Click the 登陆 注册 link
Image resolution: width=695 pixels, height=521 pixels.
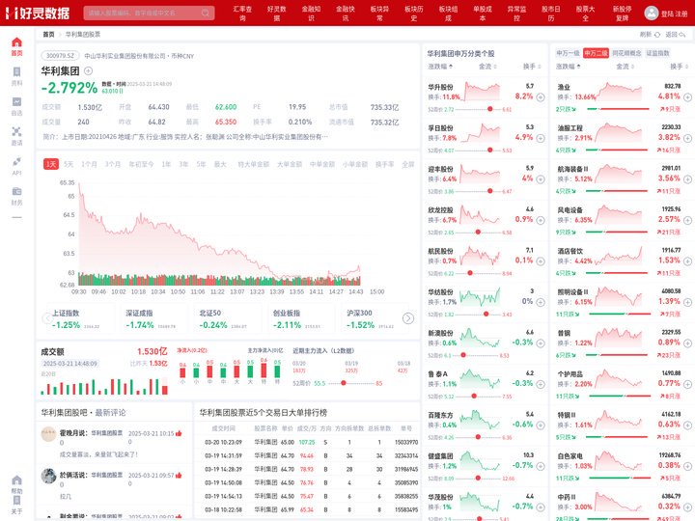(x=674, y=14)
